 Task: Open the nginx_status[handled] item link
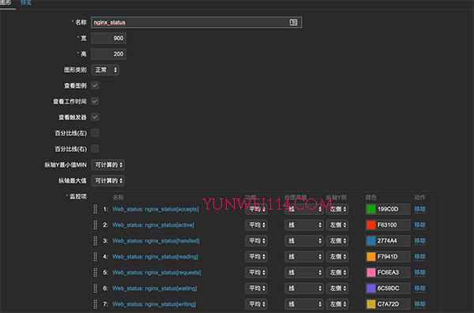click(x=156, y=241)
